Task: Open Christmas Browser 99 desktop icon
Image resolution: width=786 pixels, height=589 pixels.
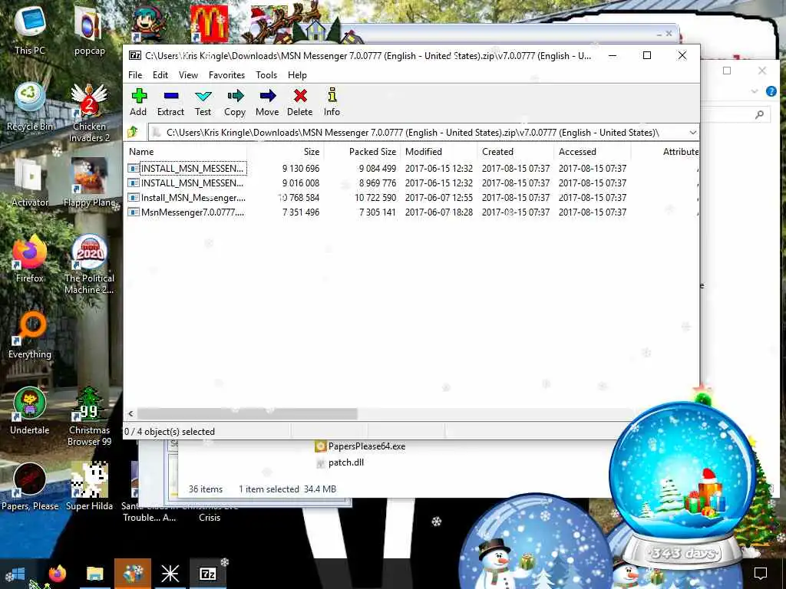Action: 89,416
